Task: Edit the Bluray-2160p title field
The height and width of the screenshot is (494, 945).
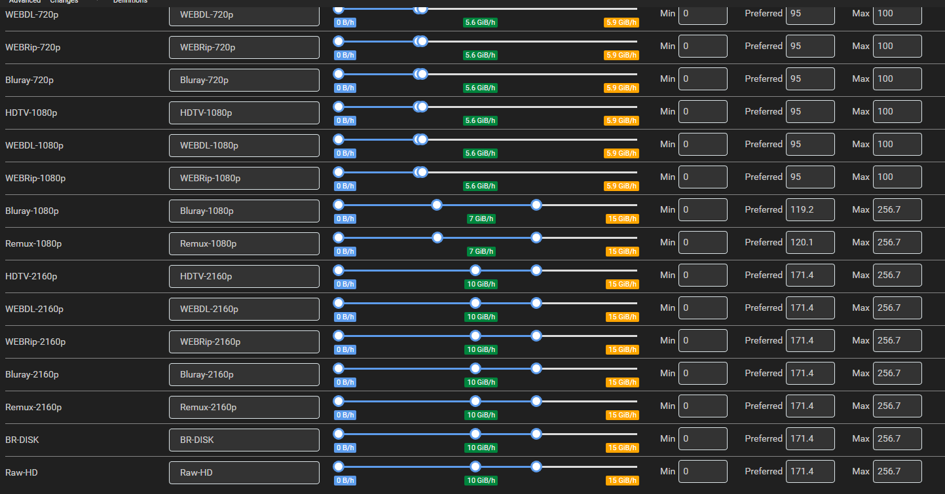Action: (244, 374)
